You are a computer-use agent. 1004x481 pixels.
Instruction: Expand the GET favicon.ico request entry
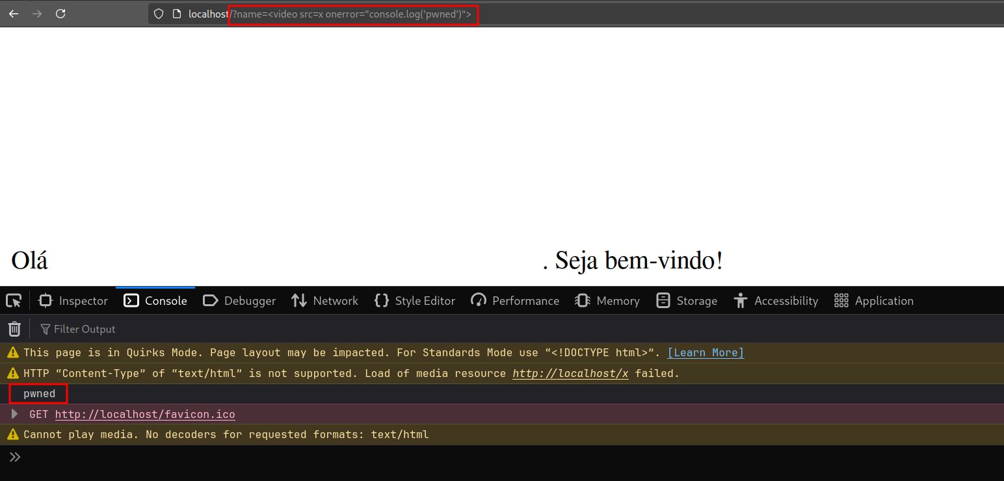point(14,414)
